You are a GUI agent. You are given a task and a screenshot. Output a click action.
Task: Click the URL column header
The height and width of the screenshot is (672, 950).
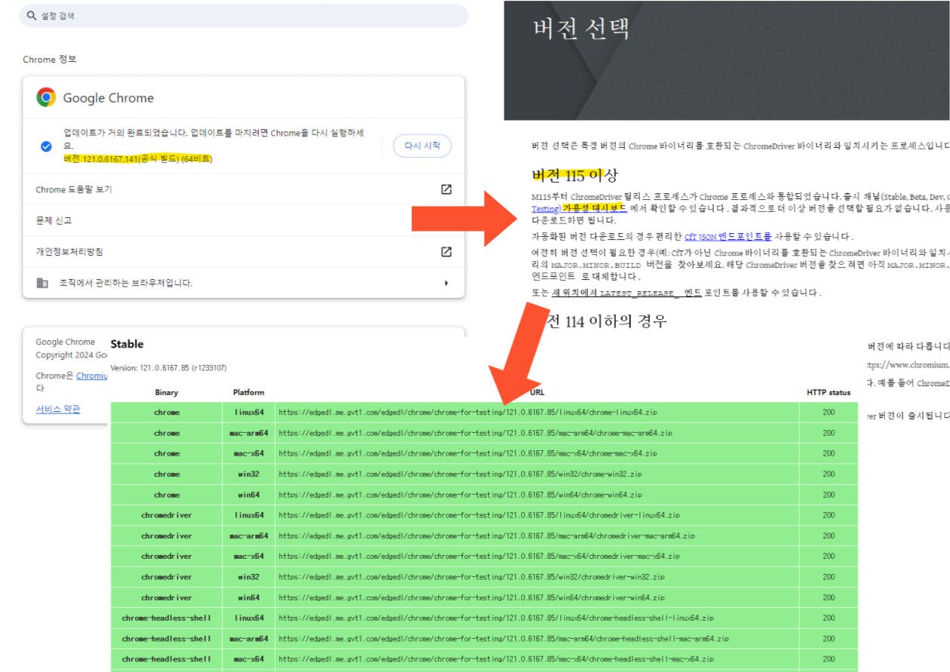pos(538,392)
